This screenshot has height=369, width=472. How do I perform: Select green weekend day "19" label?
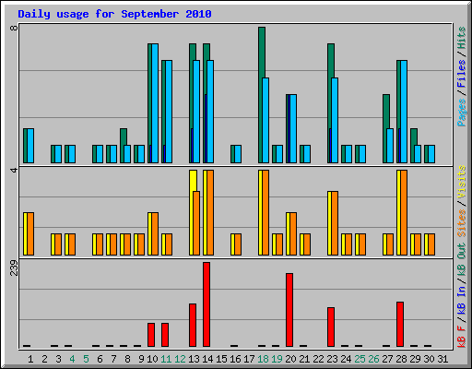click(277, 359)
